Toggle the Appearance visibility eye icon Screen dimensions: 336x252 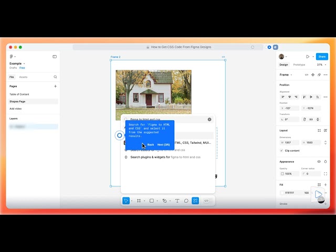pos(319,162)
